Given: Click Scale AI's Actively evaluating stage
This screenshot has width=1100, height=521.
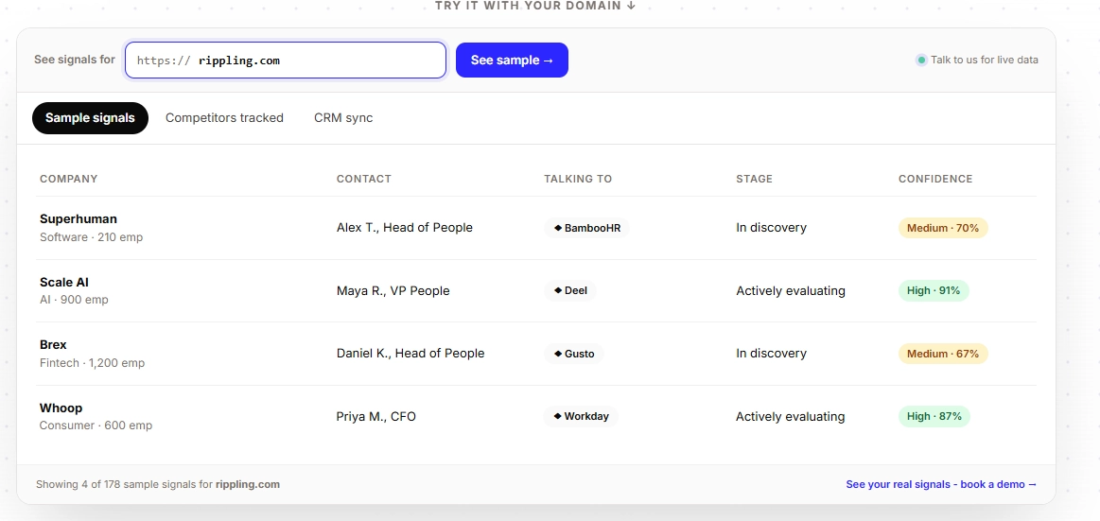Looking at the screenshot, I should (x=791, y=290).
